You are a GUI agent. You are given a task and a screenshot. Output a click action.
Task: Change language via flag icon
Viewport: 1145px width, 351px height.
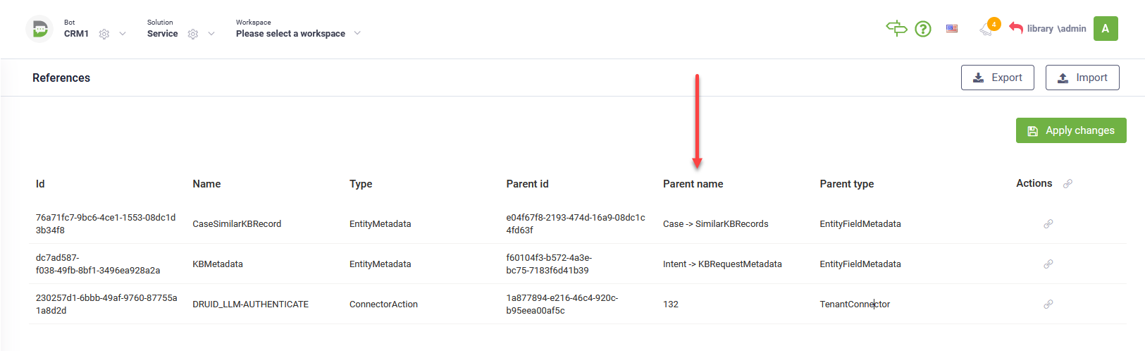[952, 29]
